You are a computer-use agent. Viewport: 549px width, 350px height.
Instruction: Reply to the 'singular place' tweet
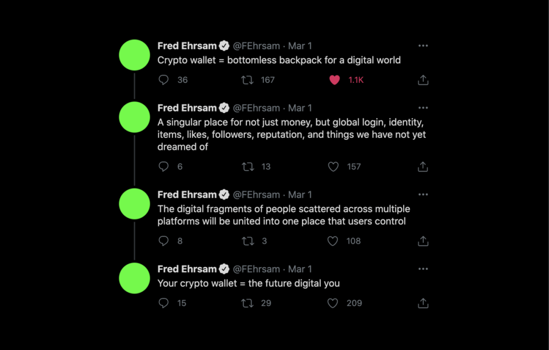[164, 166]
